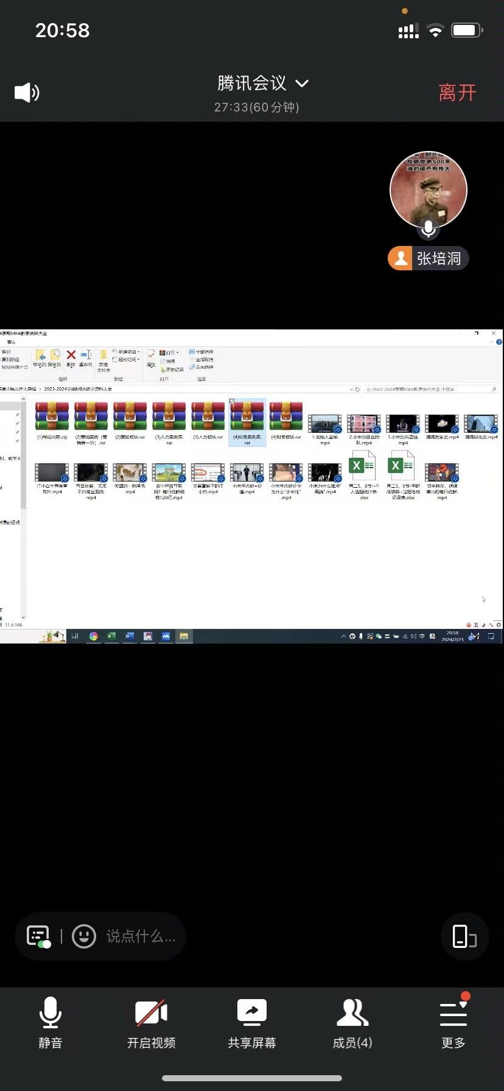
Task: Open Excel from the Windows taskbar
Action: tap(111, 636)
